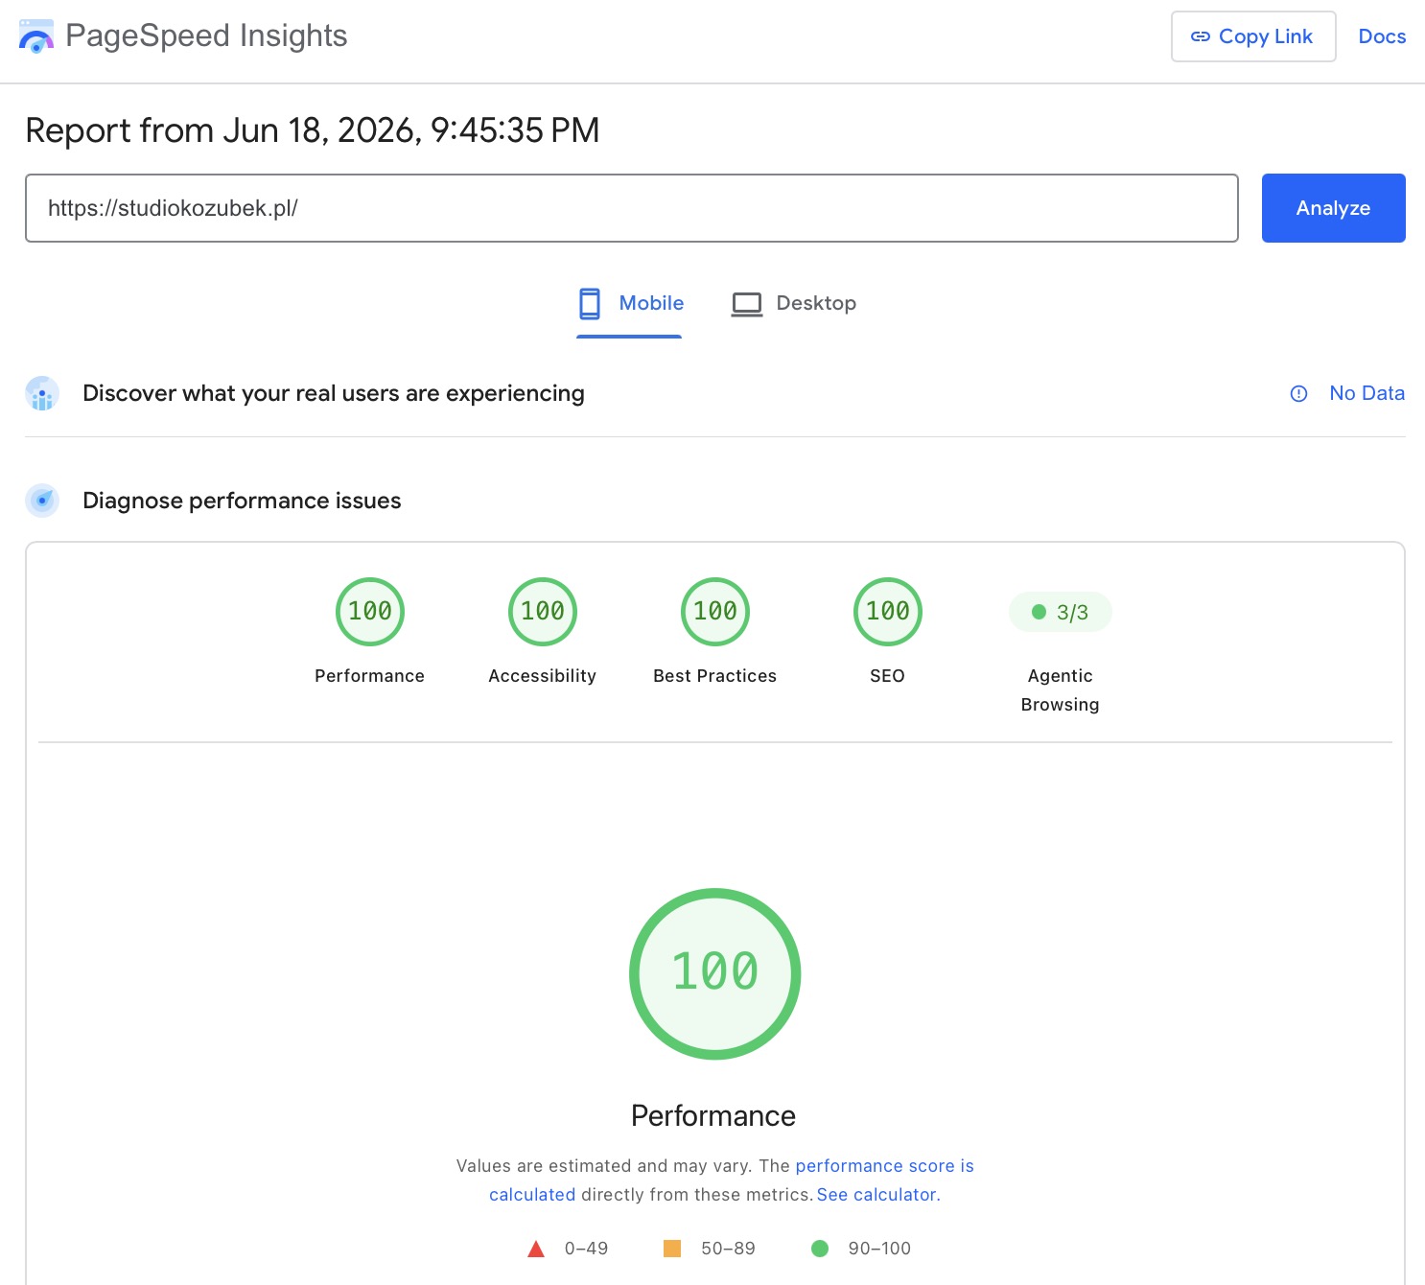The width and height of the screenshot is (1425, 1285).
Task: Jump to the Accessibility score gauge
Action: [543, 612]
